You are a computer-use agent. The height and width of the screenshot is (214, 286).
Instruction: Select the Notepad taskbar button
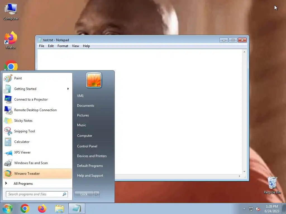tap(77, 208)
